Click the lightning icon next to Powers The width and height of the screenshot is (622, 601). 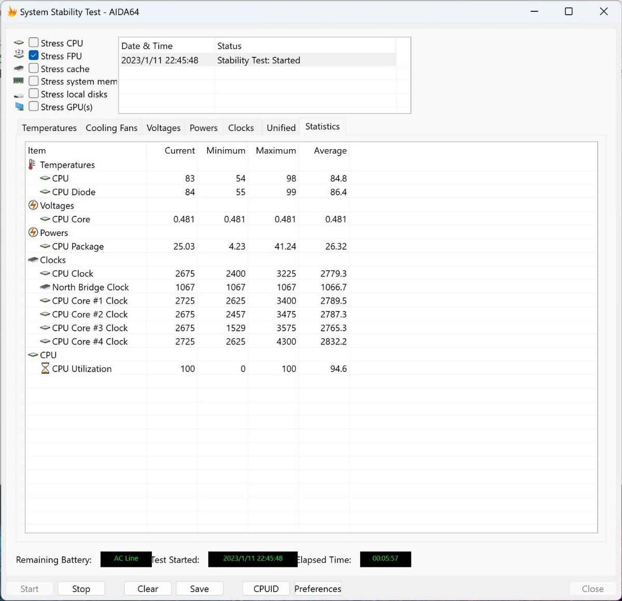(x=33, y=232)
